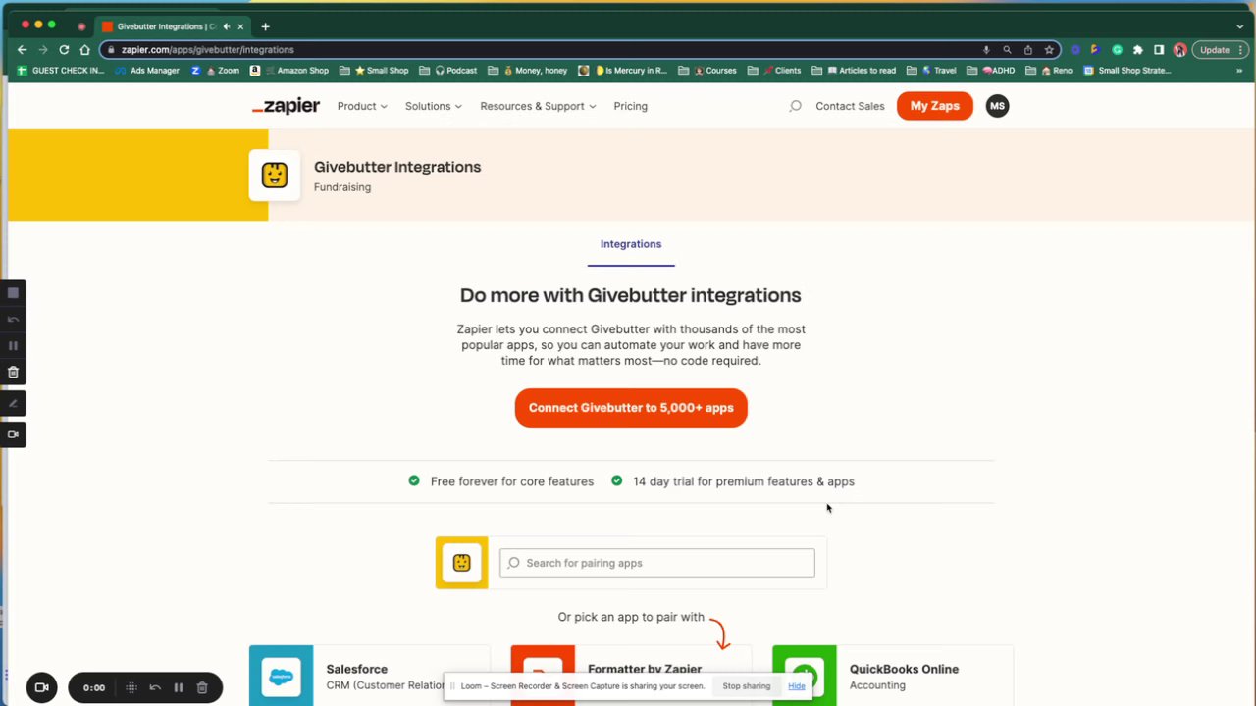Open the Ads Manager bookmark

pyautogui.click(x=146, y=71)
